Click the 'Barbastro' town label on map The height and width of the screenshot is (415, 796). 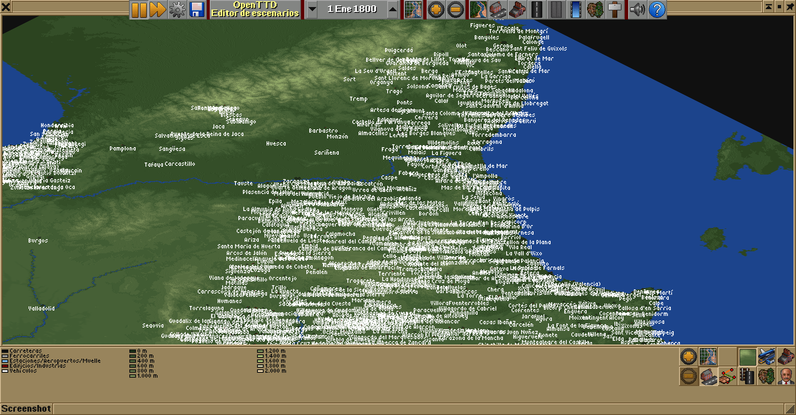[323, 131]
